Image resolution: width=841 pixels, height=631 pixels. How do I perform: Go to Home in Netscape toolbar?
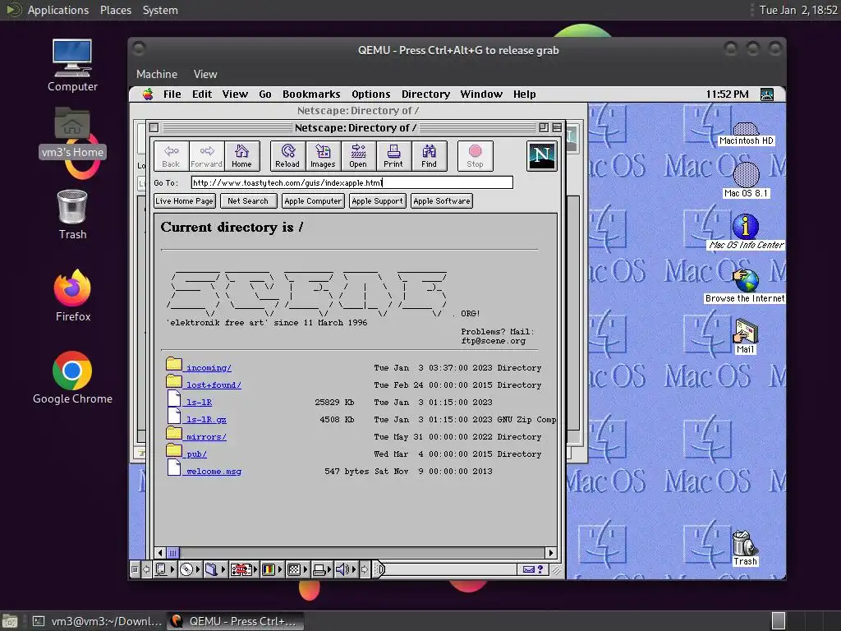tap(242, 156)
